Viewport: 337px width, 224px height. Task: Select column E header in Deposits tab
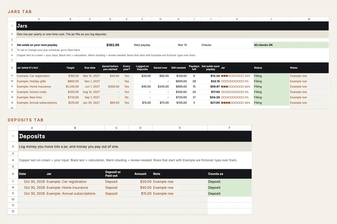click(x=180, y=128)
